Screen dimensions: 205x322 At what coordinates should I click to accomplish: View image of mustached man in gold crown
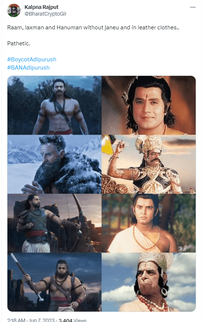149,164
